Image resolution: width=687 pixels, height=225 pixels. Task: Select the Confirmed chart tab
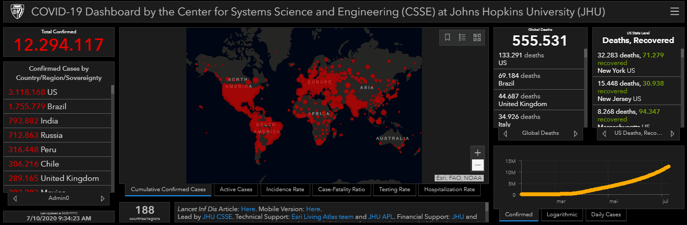(x=519, y=215)
